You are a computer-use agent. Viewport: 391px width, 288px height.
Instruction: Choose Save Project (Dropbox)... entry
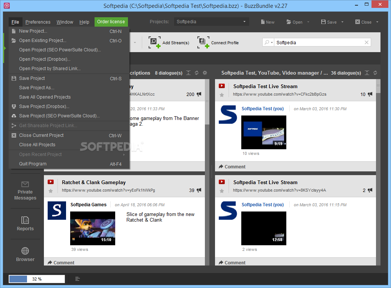click(x=69, y=106)
